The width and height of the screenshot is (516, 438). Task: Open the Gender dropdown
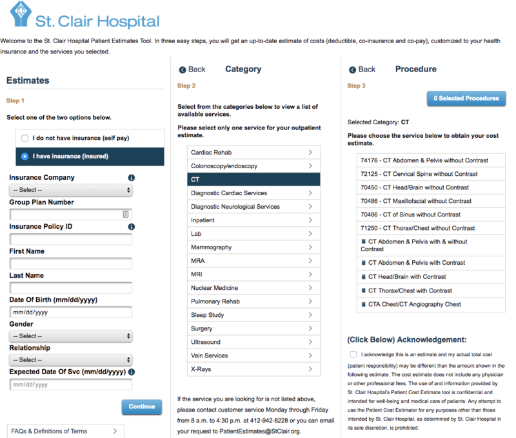(x=70, y=336)
